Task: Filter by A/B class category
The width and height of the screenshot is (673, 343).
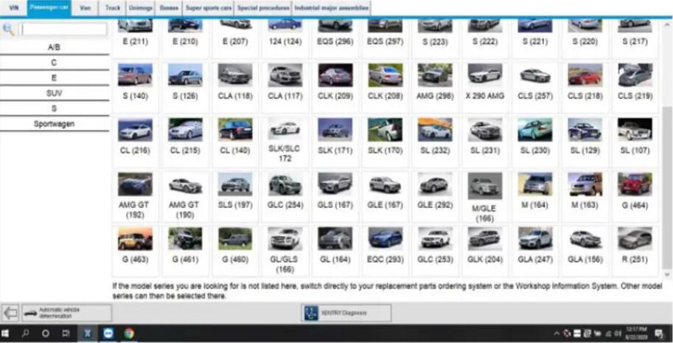Action: [54, 47]
